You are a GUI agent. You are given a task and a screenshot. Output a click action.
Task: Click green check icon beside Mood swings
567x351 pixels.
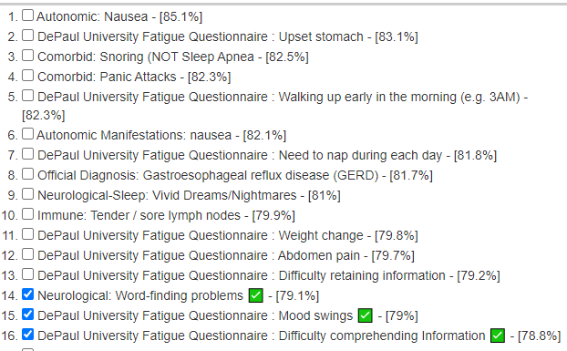pos(366,315)
